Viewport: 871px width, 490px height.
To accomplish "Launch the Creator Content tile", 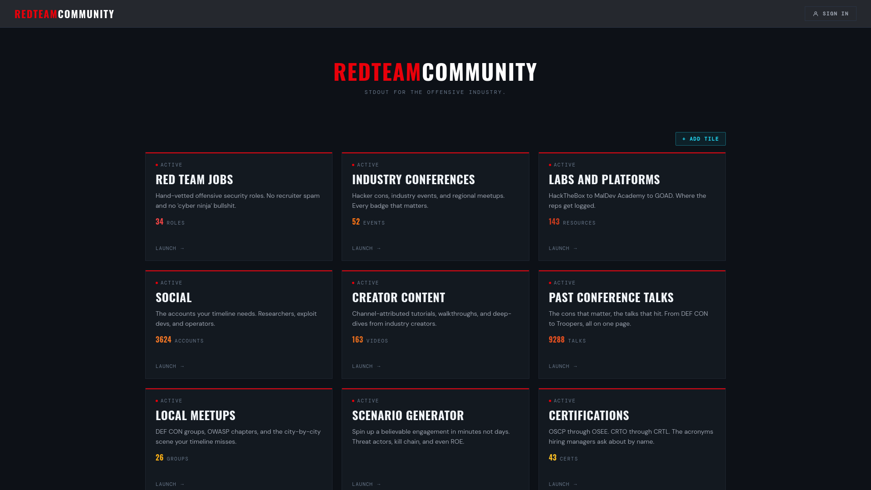I will (367, 367).
